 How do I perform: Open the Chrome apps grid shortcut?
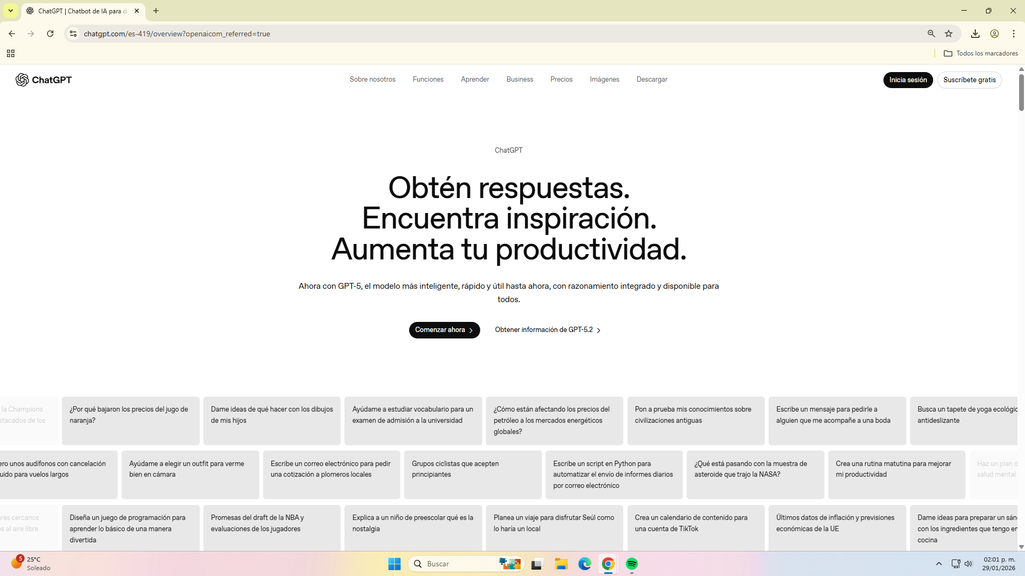[11, 53]
